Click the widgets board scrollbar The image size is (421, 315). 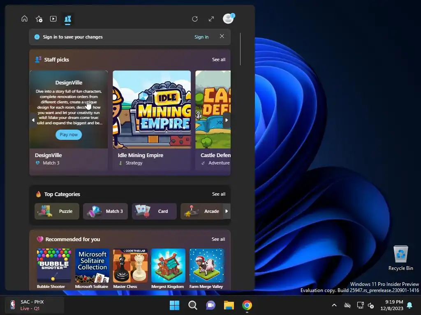point(240,49)
